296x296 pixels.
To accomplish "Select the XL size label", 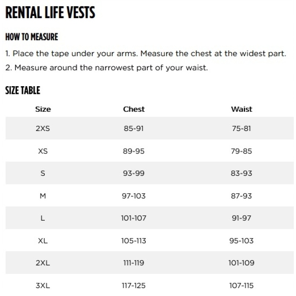I will click(x=43, y=241).
